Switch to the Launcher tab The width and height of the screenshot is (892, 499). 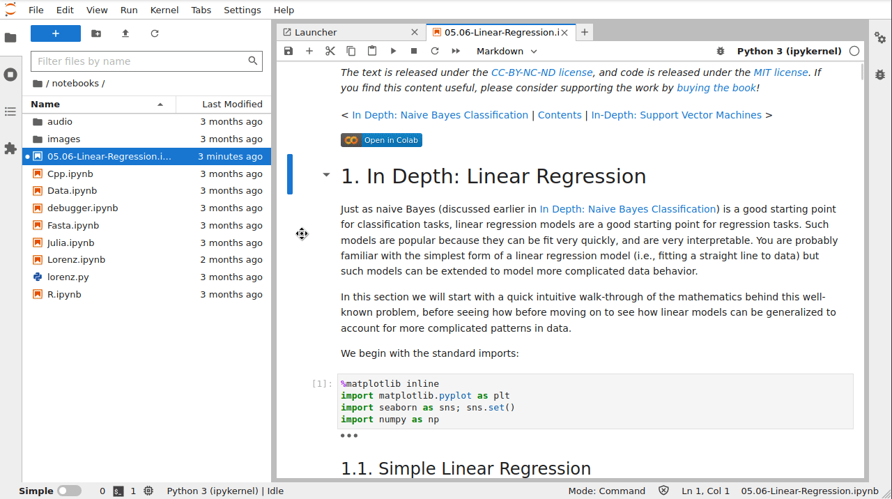(x=316, y=32)
